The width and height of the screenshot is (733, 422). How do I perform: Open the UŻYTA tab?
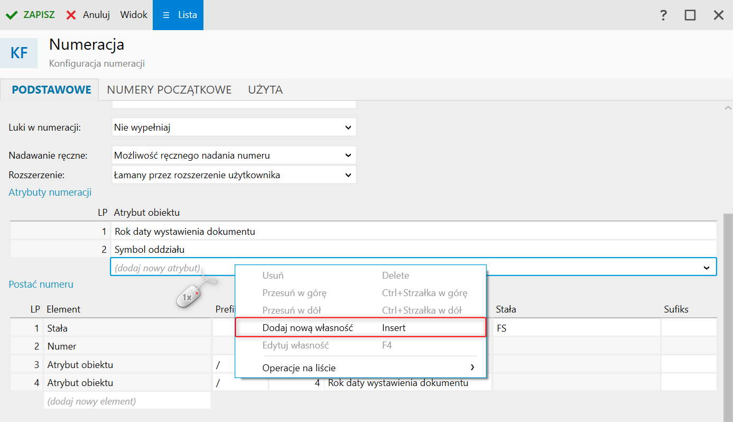(265, 90)
